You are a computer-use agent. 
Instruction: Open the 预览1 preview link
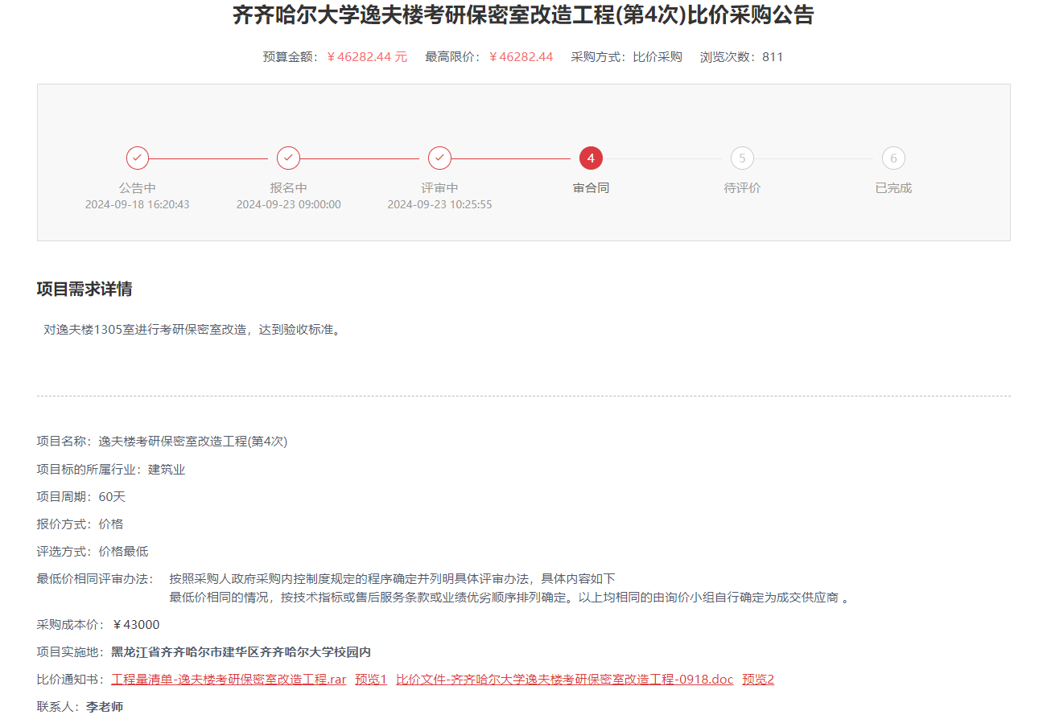[371, 680]
